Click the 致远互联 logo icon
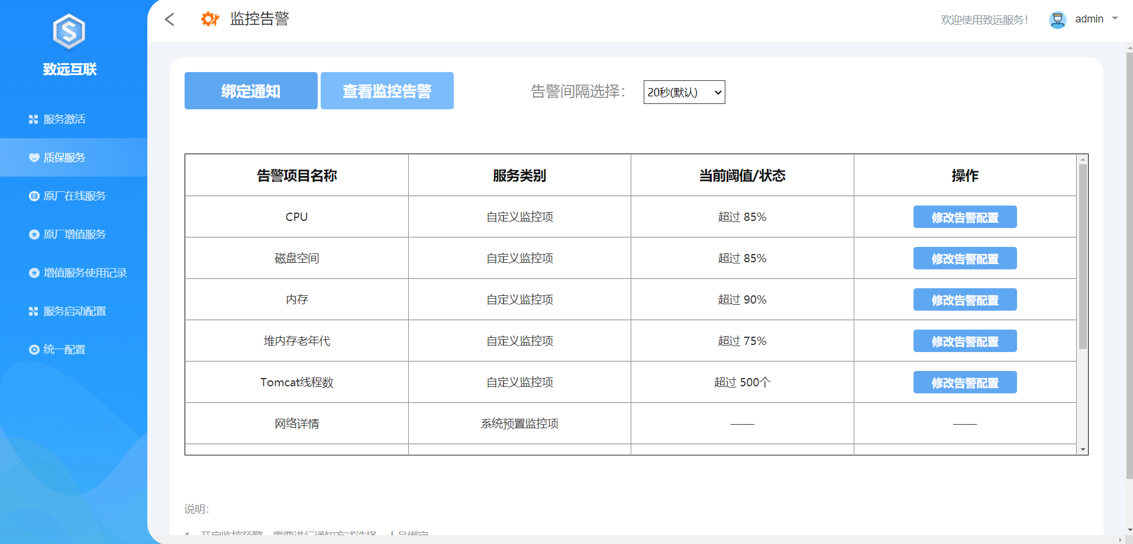The width and height of the screenshot is (1133, 544). (69, 32)
